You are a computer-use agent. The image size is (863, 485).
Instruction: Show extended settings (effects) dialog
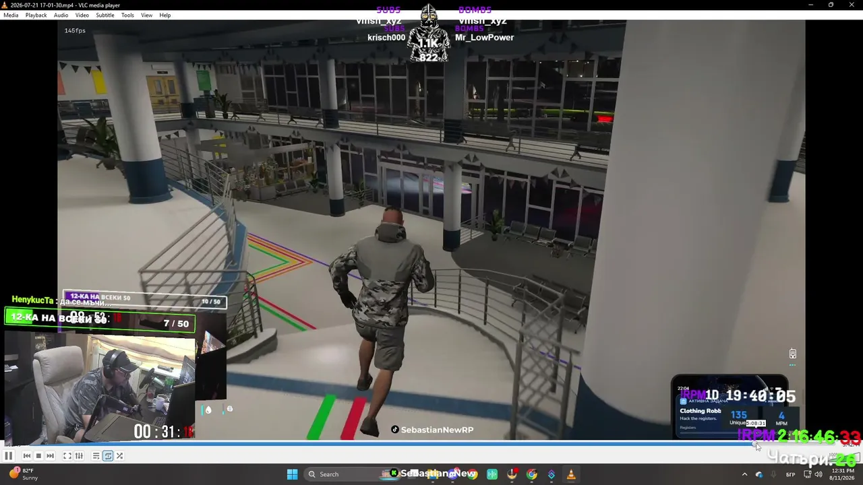[79, 456]
